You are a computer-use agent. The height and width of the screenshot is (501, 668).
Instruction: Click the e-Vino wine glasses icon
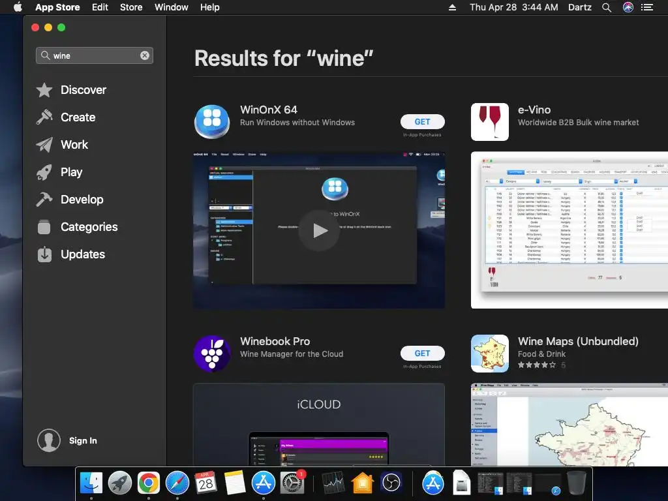(x=489, y=122)
